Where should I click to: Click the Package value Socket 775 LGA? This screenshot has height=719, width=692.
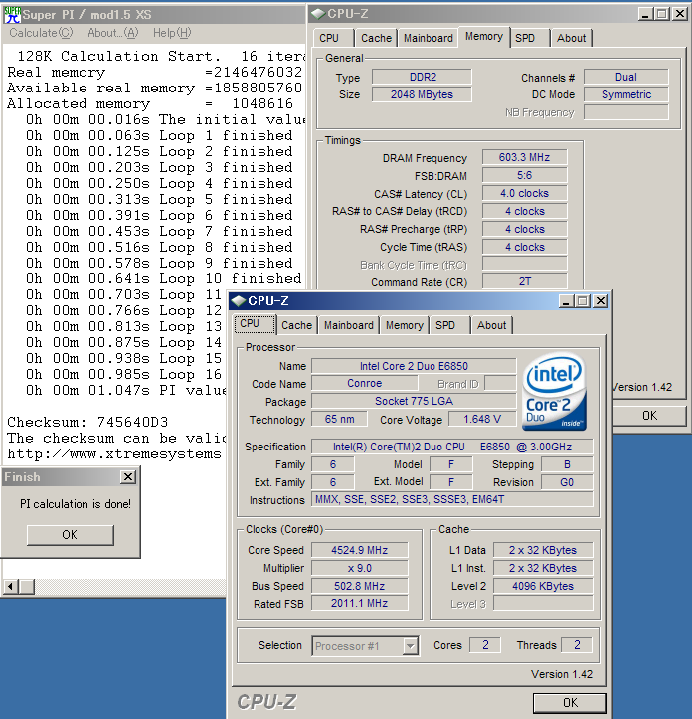pyautogui.click(x=414, y=401)
